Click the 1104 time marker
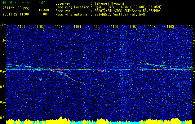This screenshot has height=124, width=195. click(x=78, y=27)
